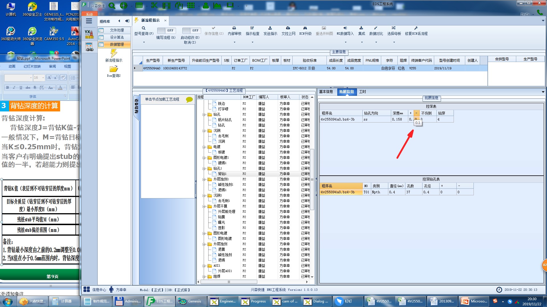Viewport: 547px width, 307px height.
Task: Expand the 型号查询 dropdown arrow
Action: click(144, 42)
